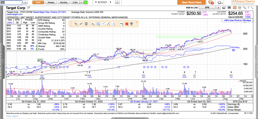Click the pre-market price $250.50

194,14
